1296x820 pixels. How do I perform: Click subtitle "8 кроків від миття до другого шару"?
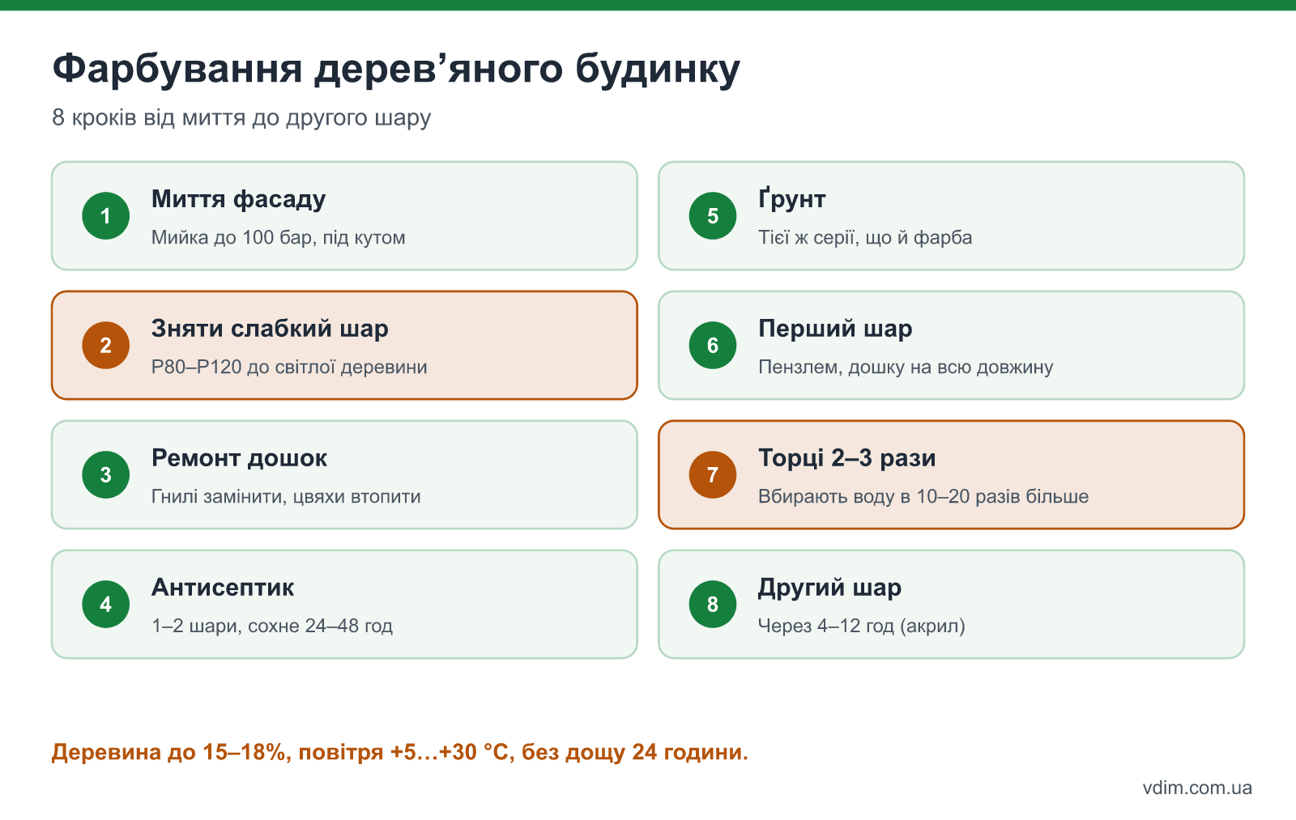pos(241,118)
